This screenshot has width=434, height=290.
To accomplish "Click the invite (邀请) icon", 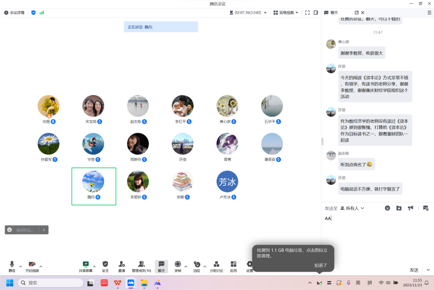I will [x=121, y=264].
